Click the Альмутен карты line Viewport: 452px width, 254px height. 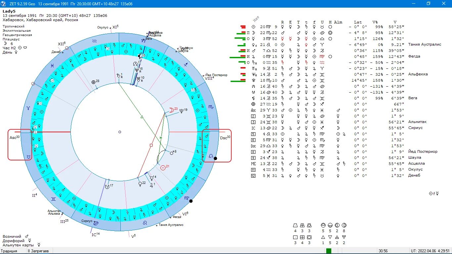click(x=22, y=245)
